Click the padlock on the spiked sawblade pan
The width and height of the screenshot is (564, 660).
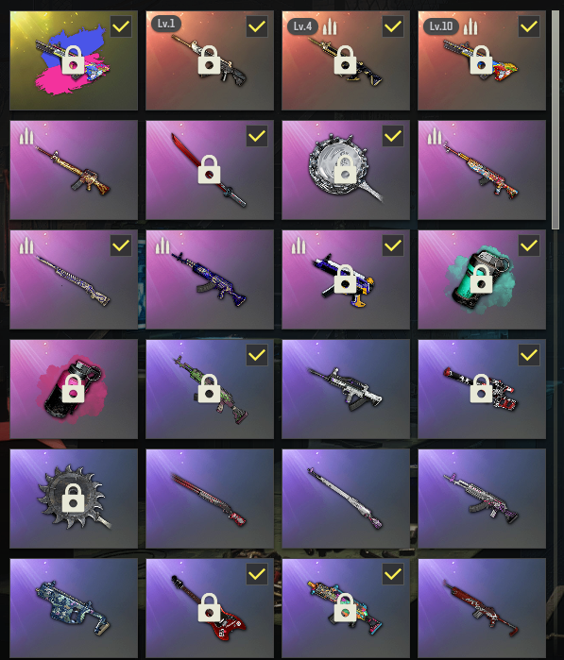[74, 498]
